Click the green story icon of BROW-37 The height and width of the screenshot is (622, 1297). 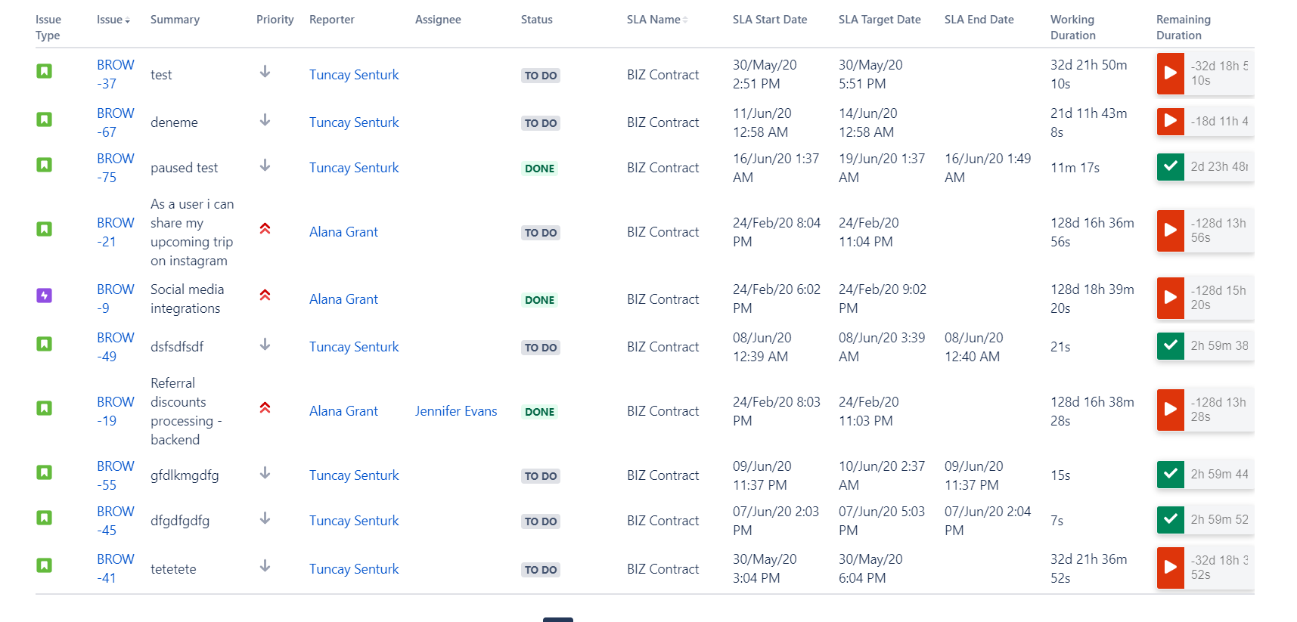point(44,70)
